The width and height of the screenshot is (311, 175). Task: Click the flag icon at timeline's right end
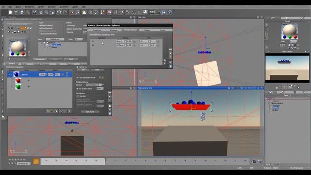(x=254, y=161)
